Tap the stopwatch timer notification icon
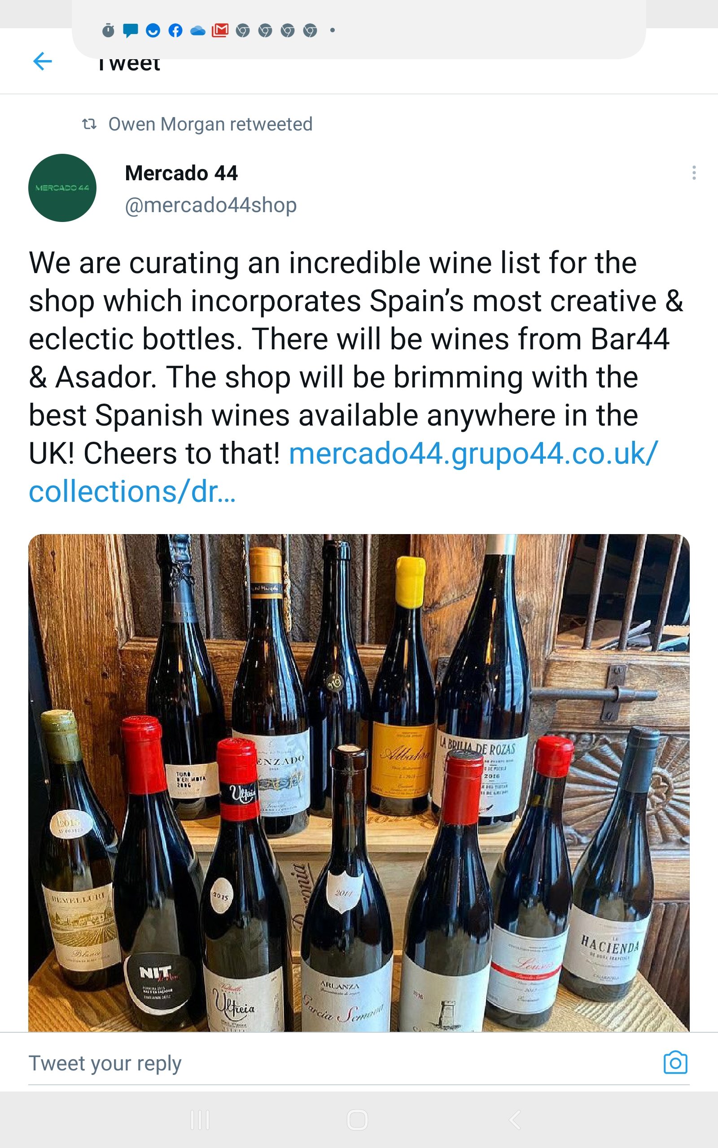Viewport: 718px width, 1148px height. [x=108, y=31]
